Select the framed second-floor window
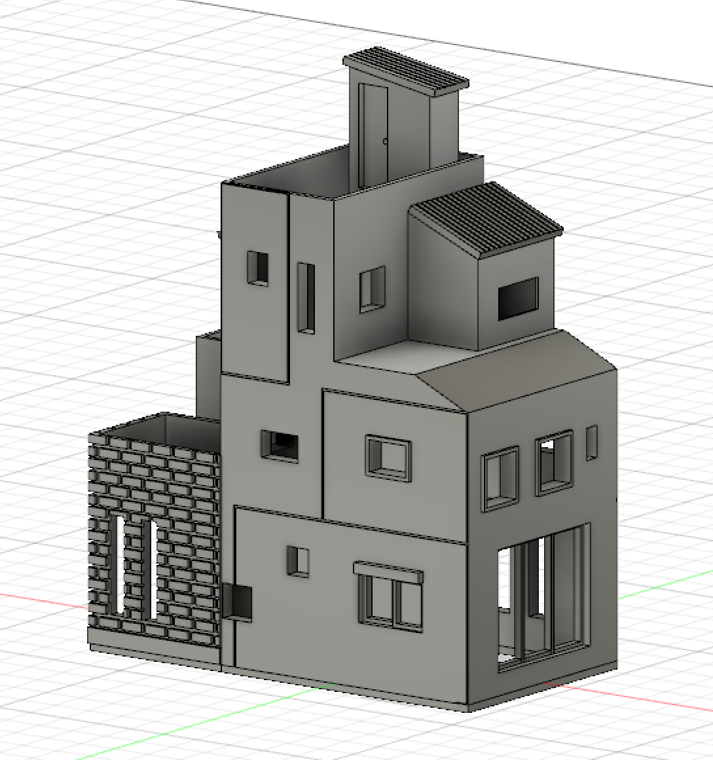Screen dimensions: 713x760 click(388, 458)
